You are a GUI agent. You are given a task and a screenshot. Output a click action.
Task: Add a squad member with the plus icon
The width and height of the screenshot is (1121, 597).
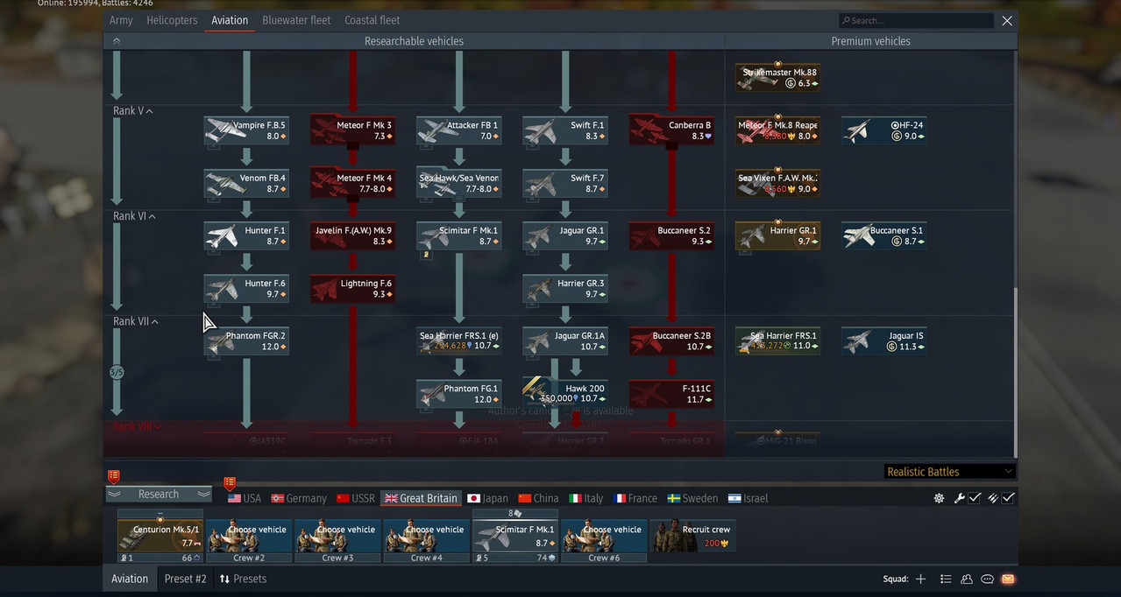920,579
